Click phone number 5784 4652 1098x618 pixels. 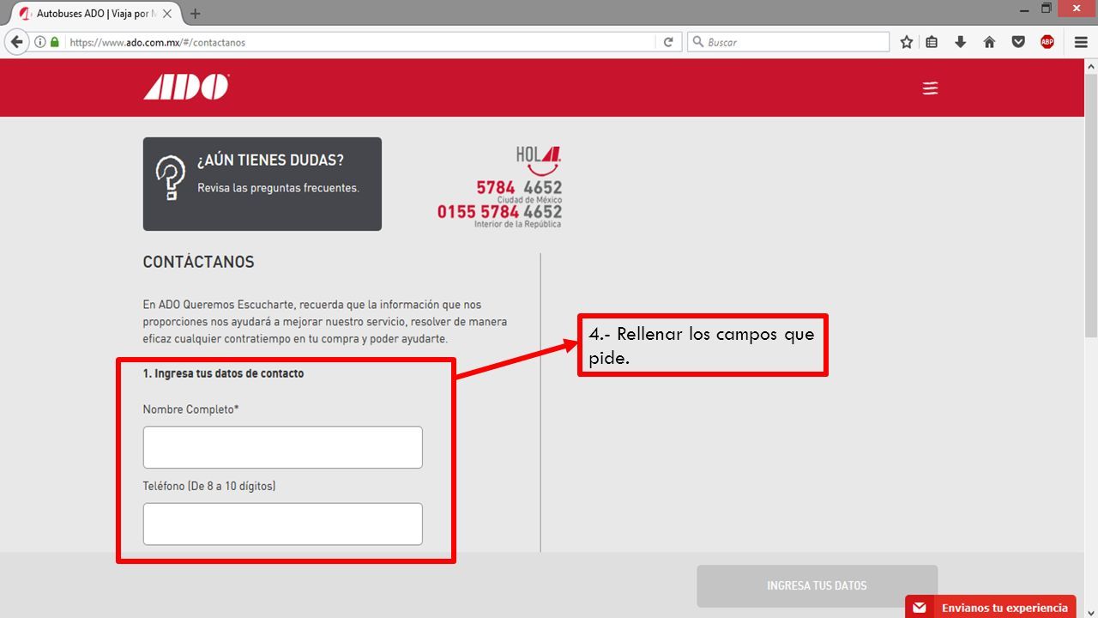coord(519,187)
